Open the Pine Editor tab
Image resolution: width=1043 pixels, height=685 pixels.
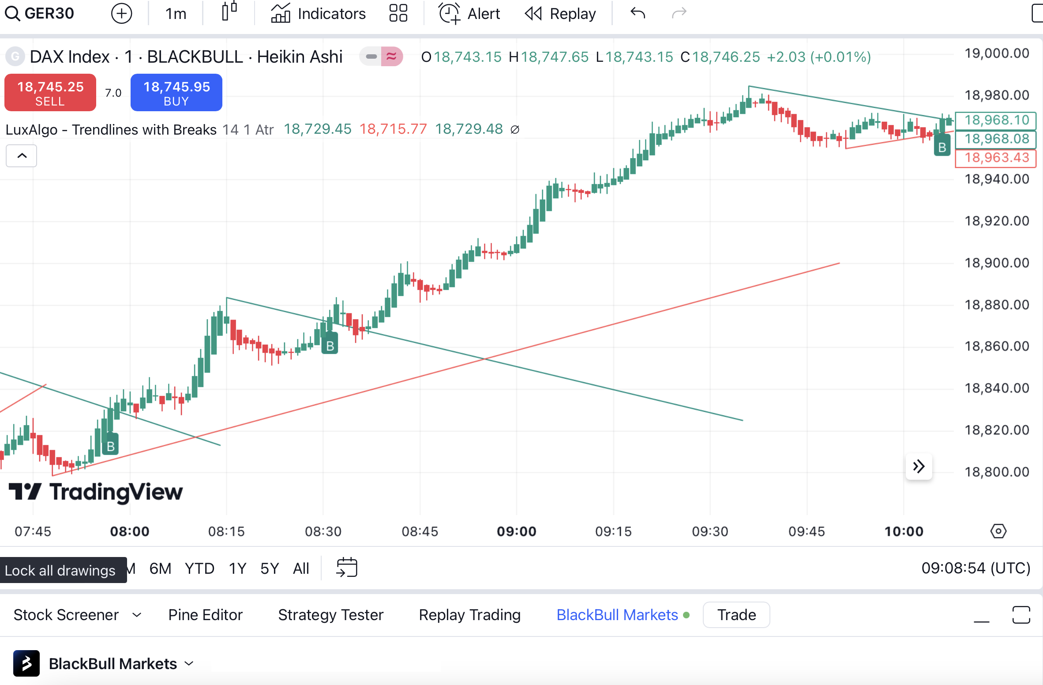click(x=206, y=615)
